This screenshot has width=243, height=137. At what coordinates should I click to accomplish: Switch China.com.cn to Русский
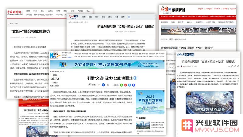[x=233, y=9]
